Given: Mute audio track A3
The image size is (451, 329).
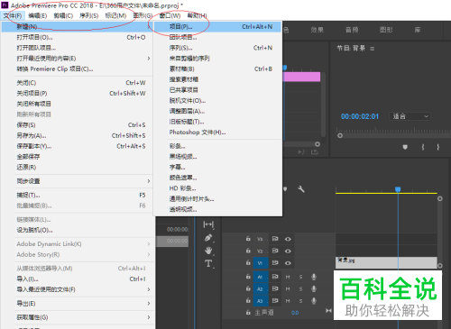Looking at the screenshot, I should (x=288, y=301).
